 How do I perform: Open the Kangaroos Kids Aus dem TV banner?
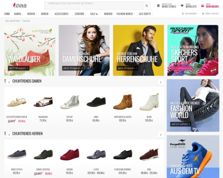coord(193,157)
